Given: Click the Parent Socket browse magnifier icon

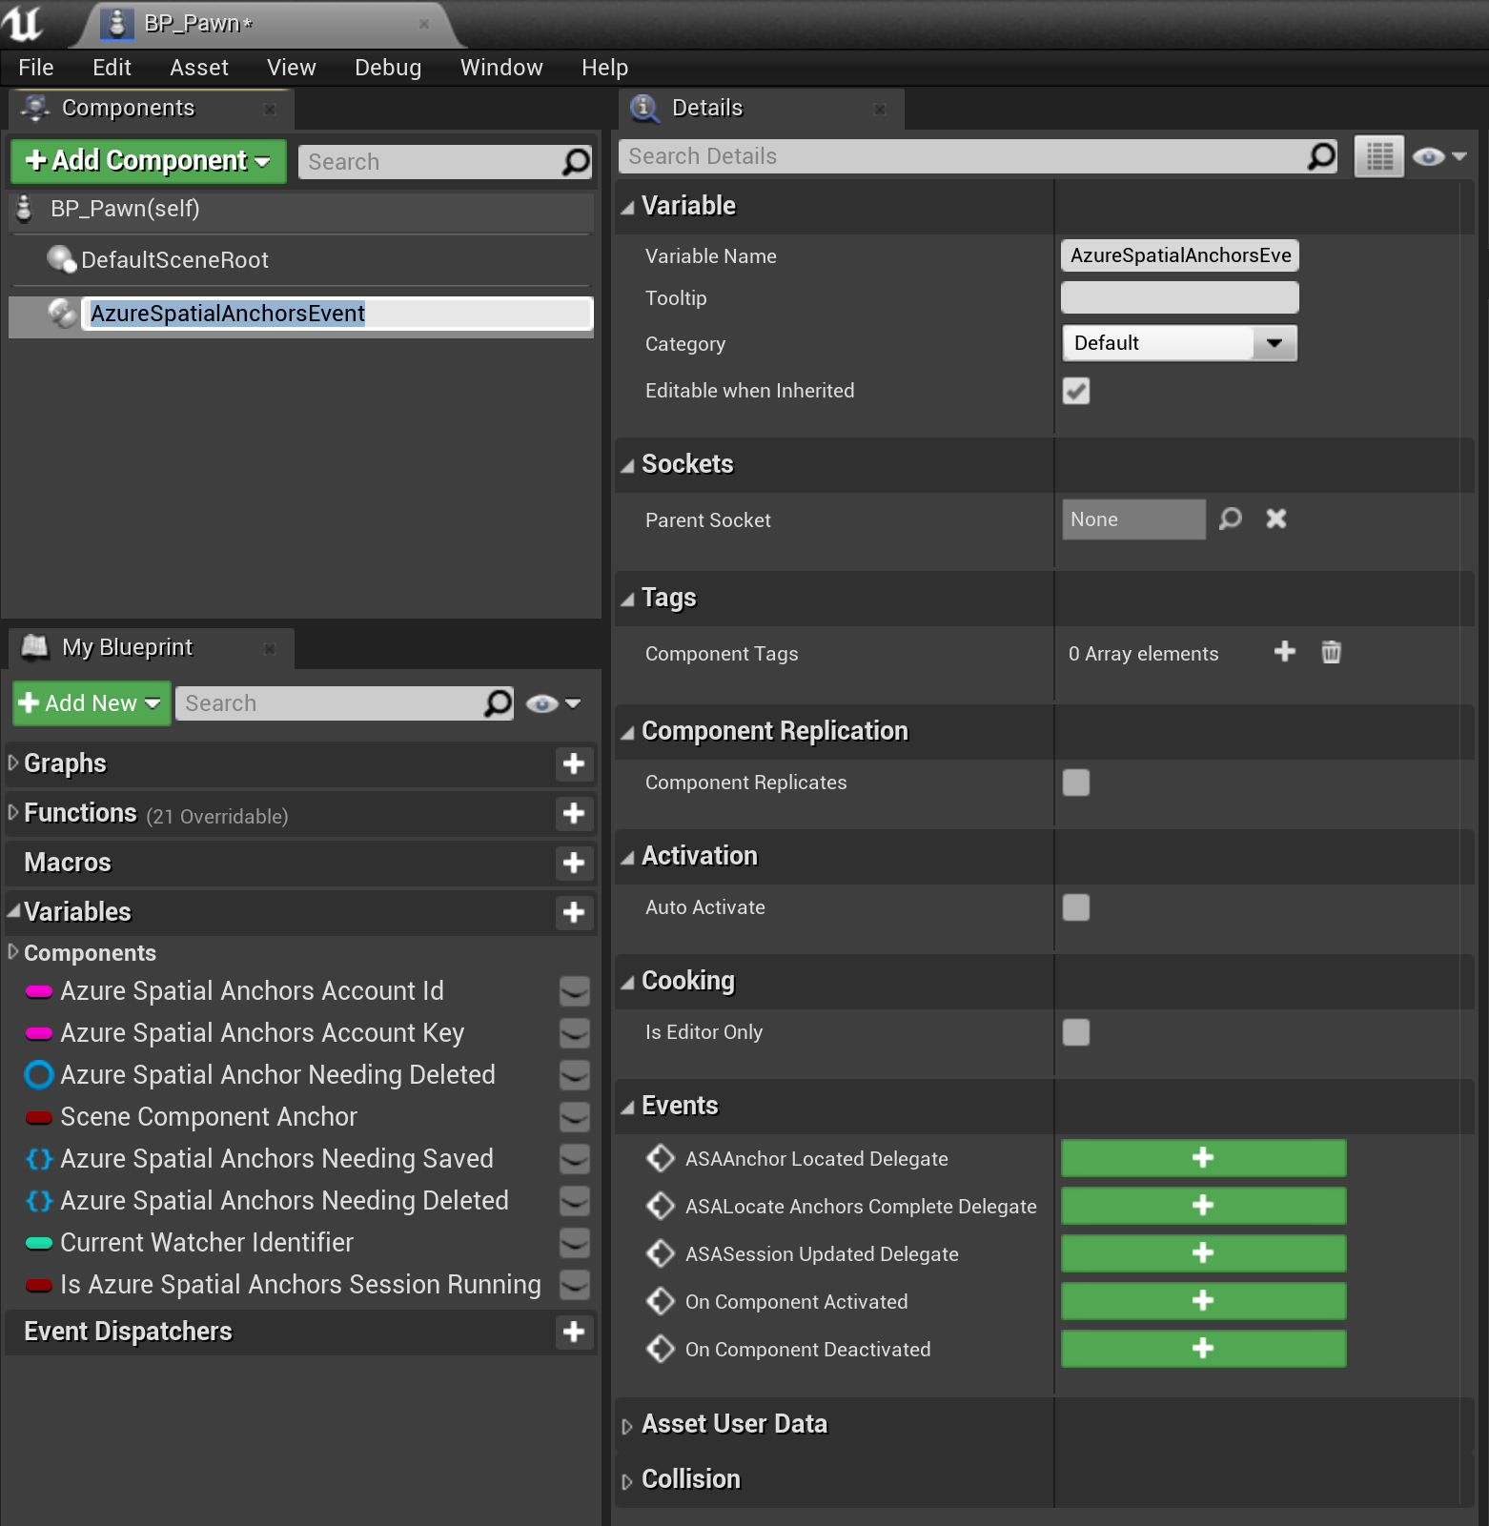Looking at the screenshot, I should 1231,519.
